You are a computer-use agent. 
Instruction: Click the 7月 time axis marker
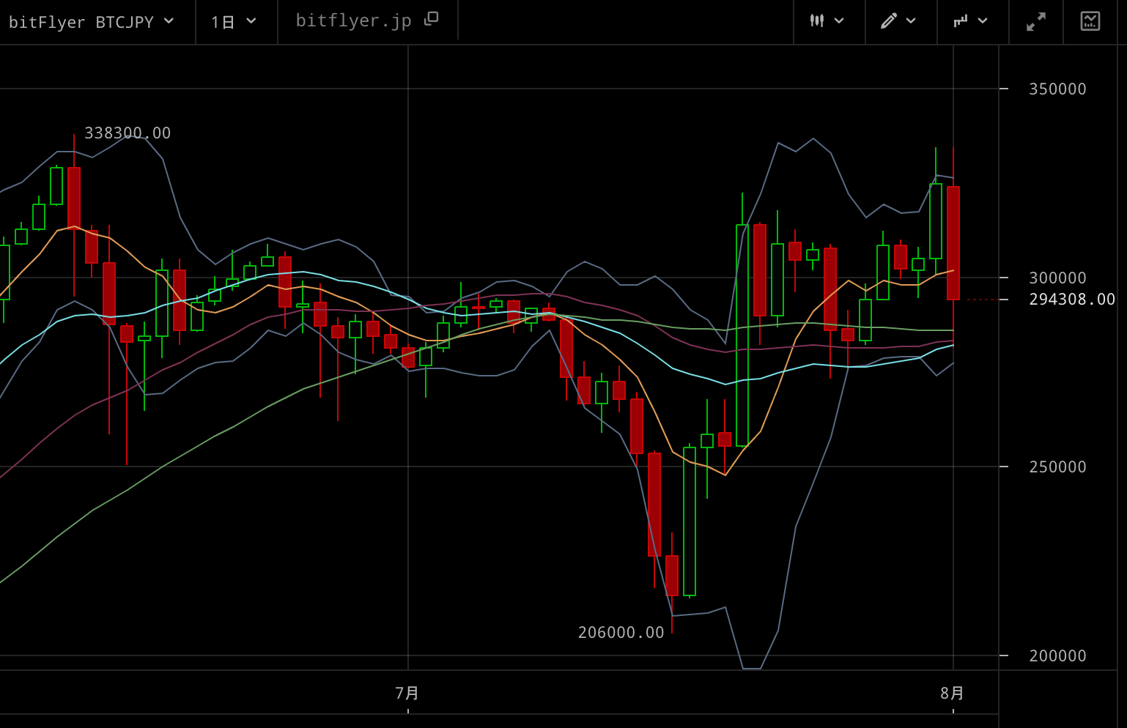407,693
